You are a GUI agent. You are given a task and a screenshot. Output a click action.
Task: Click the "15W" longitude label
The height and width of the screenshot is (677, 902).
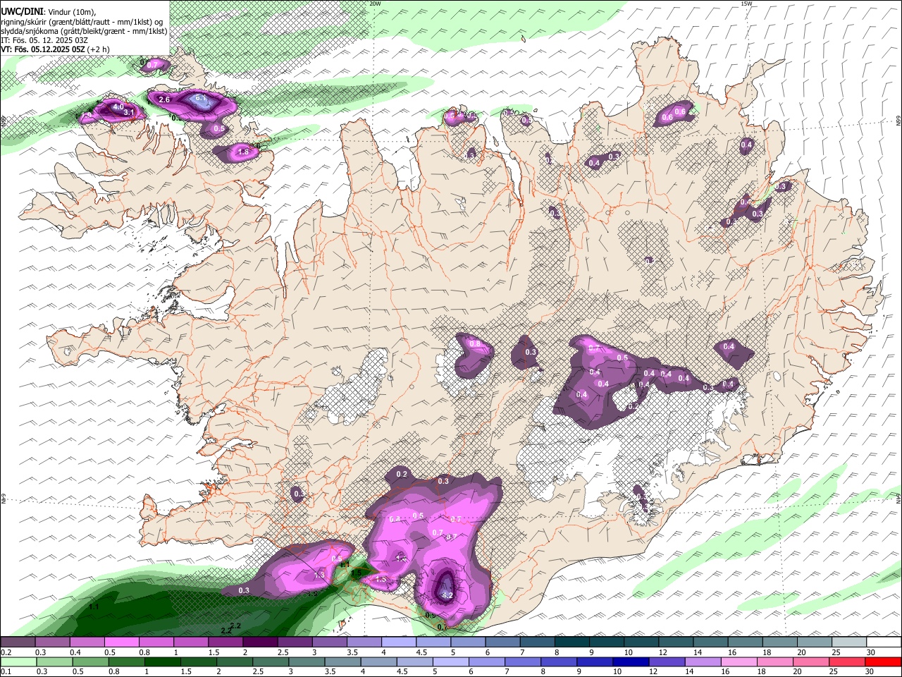point(746,4)
